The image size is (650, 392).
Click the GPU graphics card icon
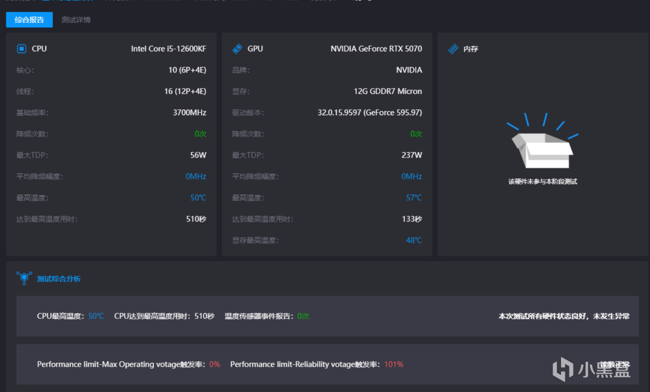coord(237,49)
